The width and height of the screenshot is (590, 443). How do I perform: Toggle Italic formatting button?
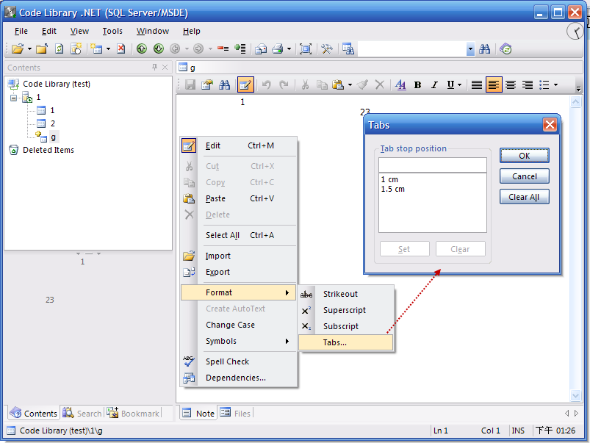coord(434,85)
